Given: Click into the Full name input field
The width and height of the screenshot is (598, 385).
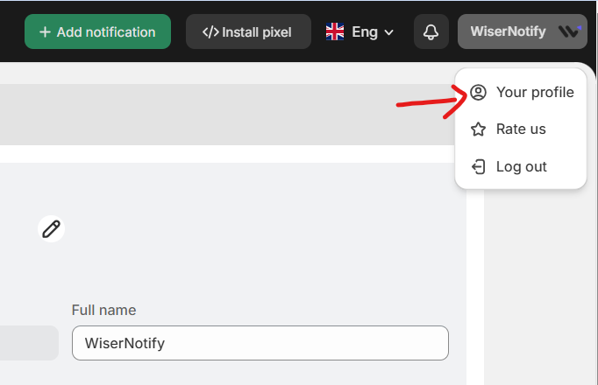Looking at the screenshot, I should (260, 343).
